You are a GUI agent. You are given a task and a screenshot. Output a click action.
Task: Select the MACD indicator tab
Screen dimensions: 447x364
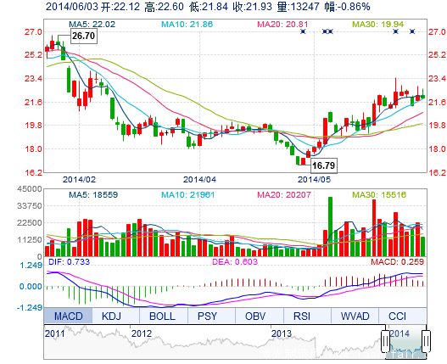[x=68, y=316]
